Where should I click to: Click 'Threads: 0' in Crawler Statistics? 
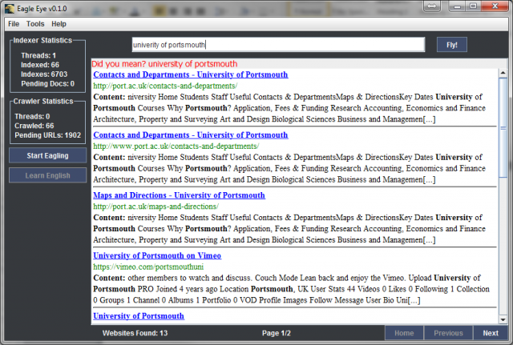(32, 116)
